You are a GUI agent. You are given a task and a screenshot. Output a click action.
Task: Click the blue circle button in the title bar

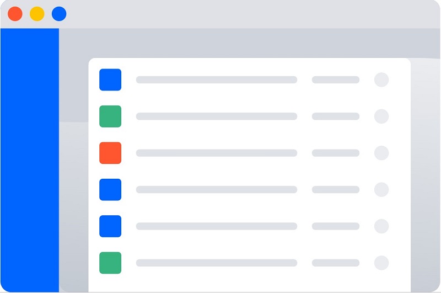(x=59, y=14)
